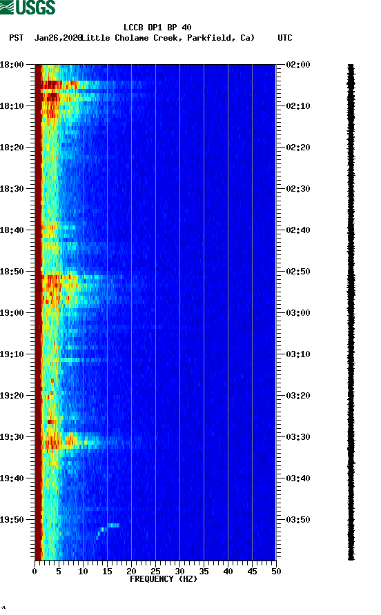Click the 5 Hz frequency tick label
381x615 pixels.
(59, 572)
